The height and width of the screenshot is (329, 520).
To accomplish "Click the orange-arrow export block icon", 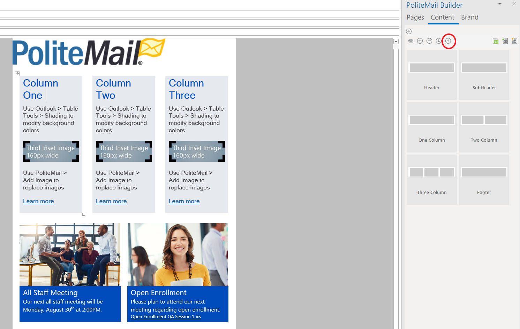I will (514, 41).
